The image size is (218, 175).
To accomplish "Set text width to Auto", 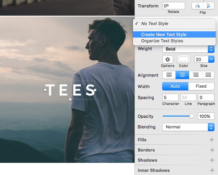I will coord(175,86).
